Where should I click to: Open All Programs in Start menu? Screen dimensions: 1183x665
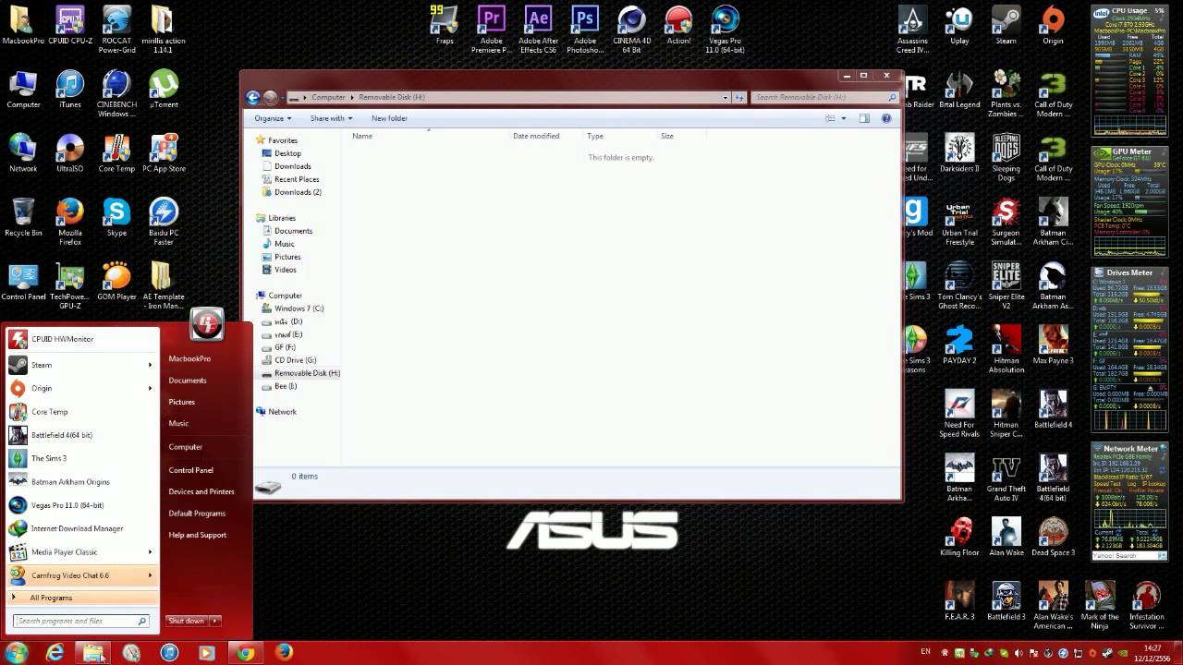(80, 598)
